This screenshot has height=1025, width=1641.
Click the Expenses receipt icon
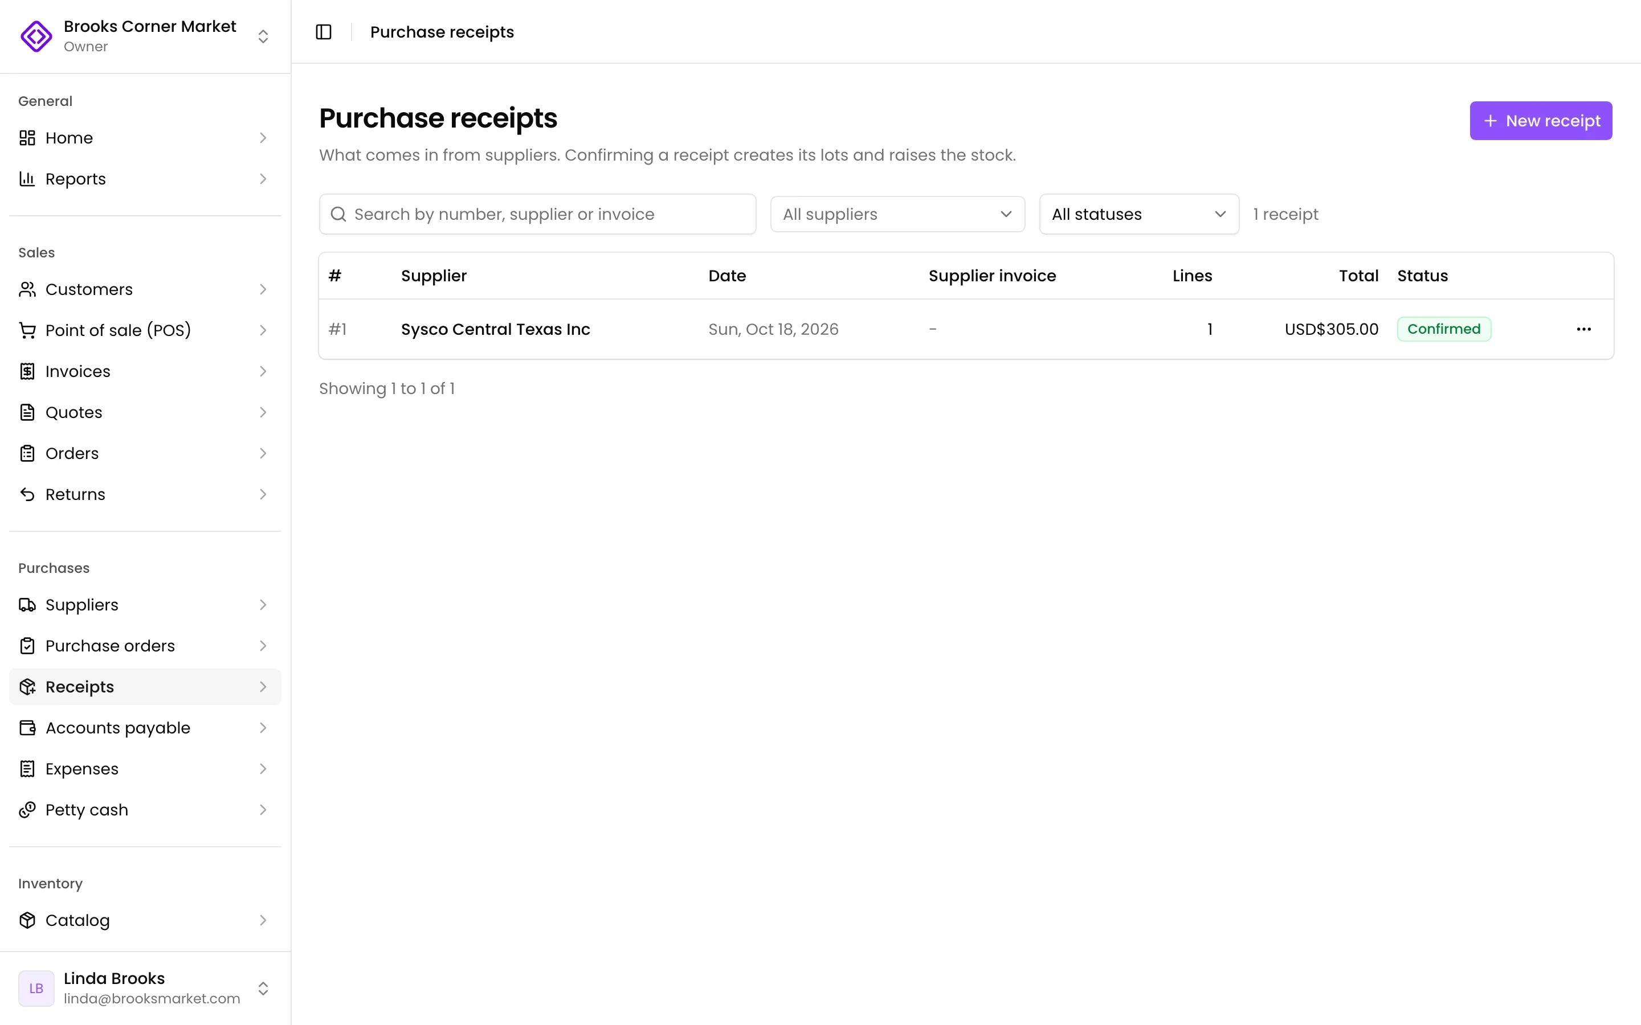(27, 769)
